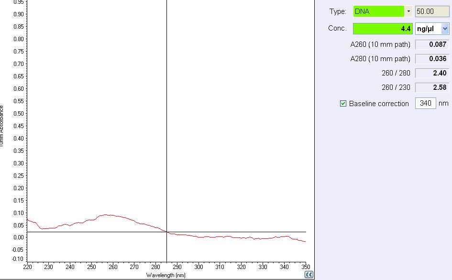The width and height of the screenshot is (452, 280).
Task: Expand the ng/µl concentration units dropdown
Action: point(445,29)
